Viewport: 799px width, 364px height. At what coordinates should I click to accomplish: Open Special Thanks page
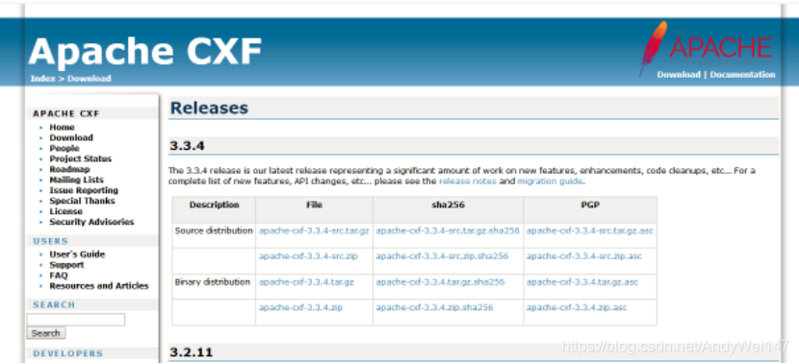[x=82, y=201]
